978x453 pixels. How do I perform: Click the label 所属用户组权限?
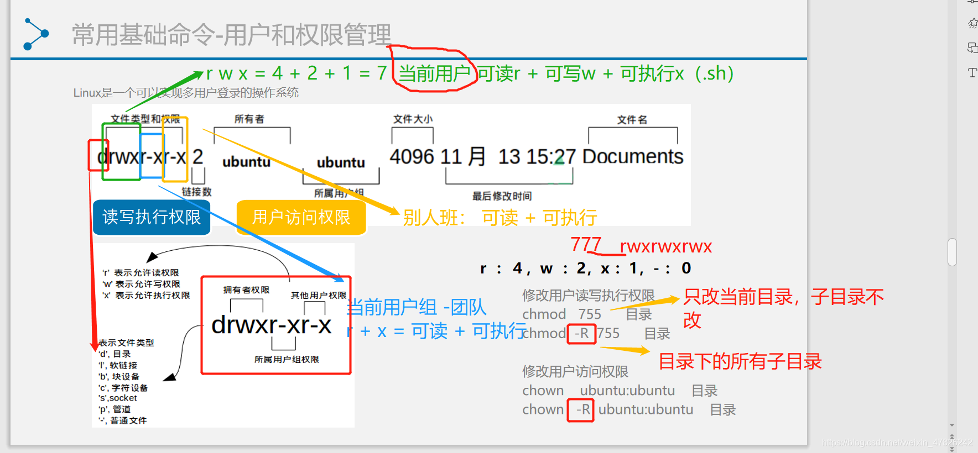287,360
